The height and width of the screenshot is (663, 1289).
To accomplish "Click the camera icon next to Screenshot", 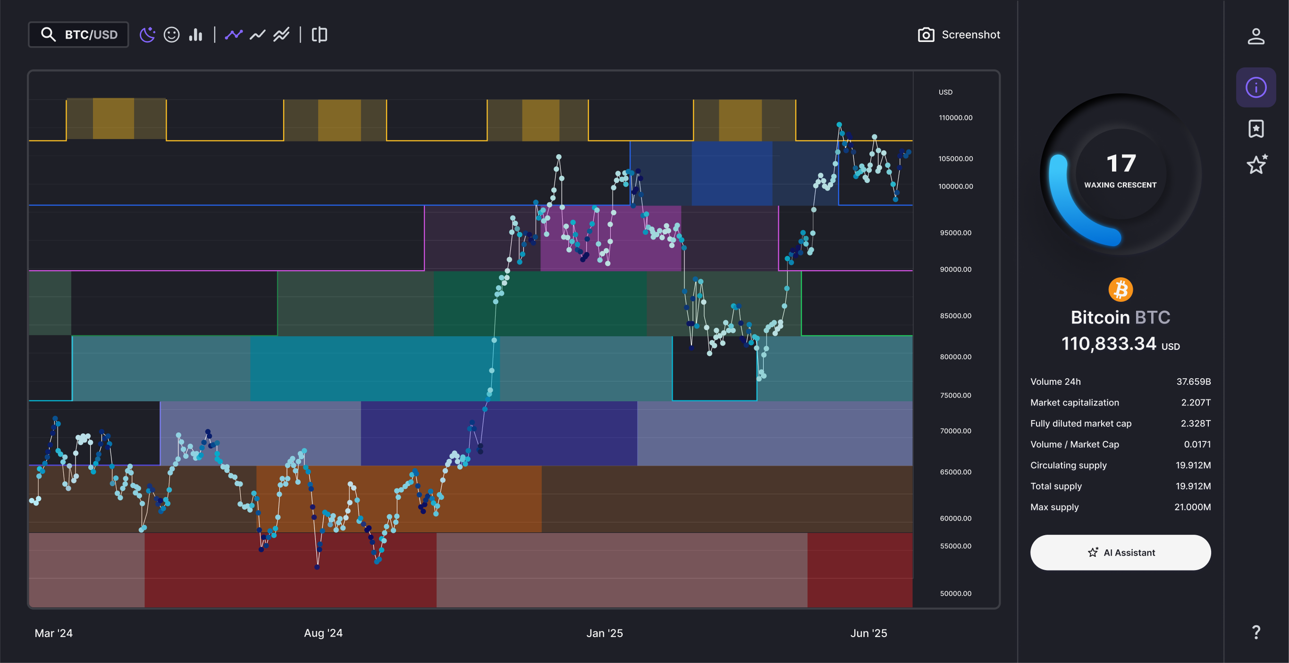I will [926, 34].
